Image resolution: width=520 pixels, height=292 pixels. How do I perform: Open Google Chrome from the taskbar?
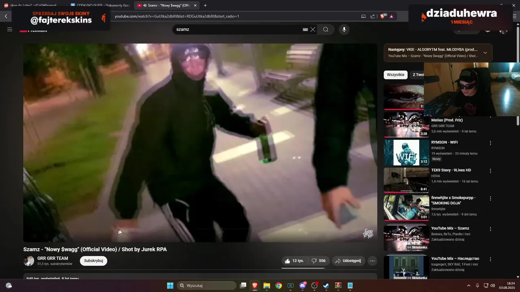(279, 286)
